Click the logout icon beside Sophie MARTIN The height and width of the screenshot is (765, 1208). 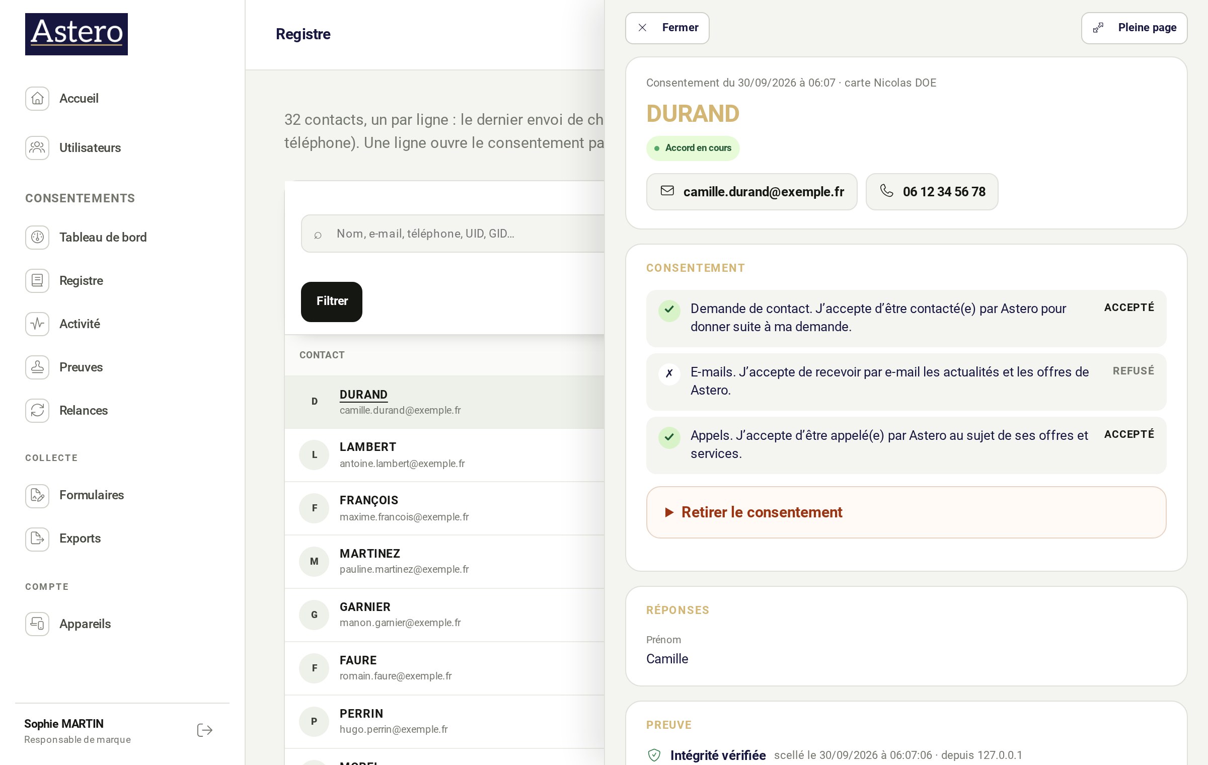[205, 730]
